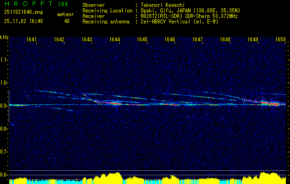Click the 1645 time axis marker
The image size is (290, 184).
point(142,39)
